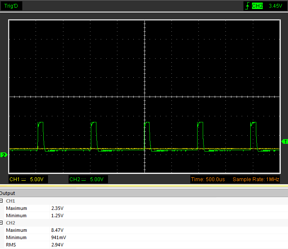Click the CH2 ground marker on left edge
The width and height of the screenshot is (288, 249).
(3, 155)
